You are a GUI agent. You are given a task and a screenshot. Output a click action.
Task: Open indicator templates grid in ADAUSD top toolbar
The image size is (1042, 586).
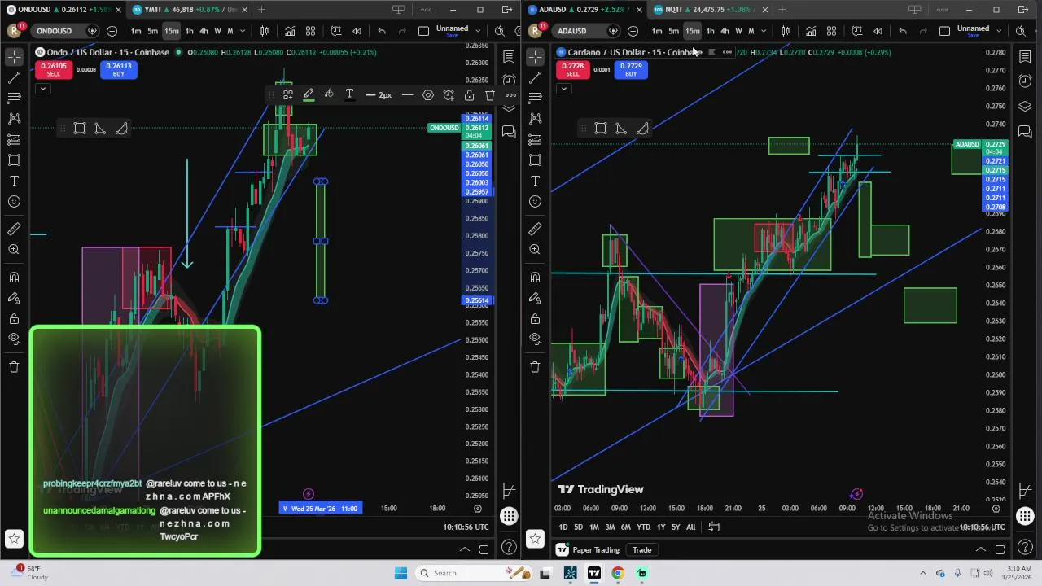click(x=831, y=31)
